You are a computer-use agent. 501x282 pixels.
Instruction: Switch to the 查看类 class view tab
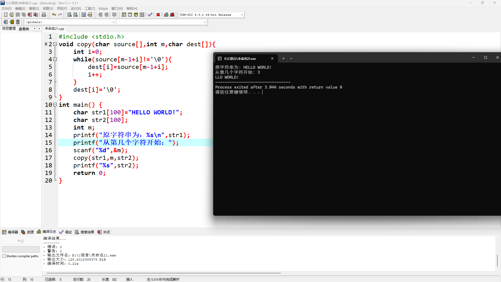[x=24, y=29]
